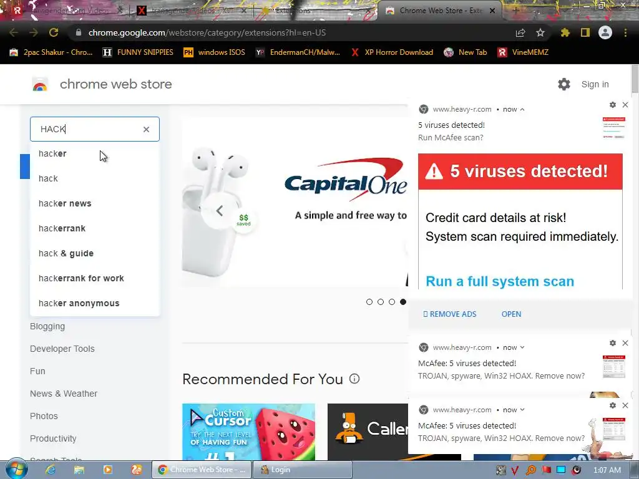639x479 pixels.
Task: Select second carousel dot indicator
Action: [x=381, y=302]
